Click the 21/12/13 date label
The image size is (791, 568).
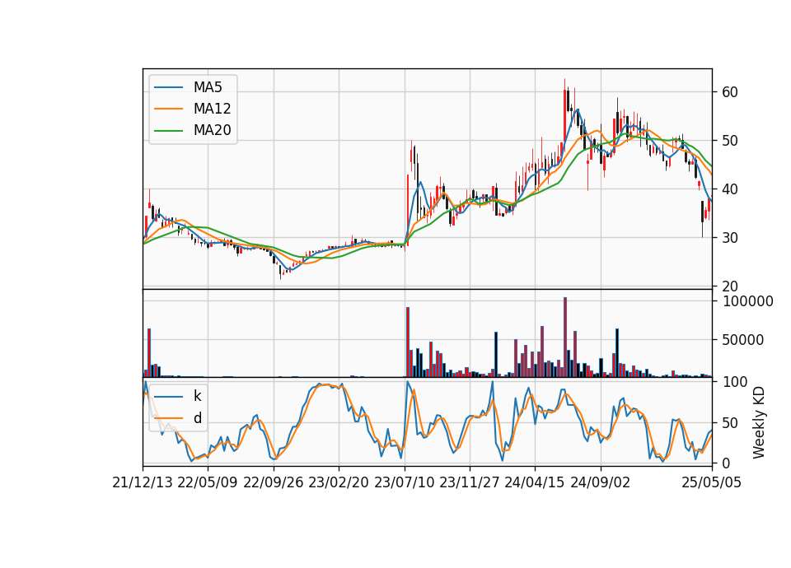(x=143, y=482)
